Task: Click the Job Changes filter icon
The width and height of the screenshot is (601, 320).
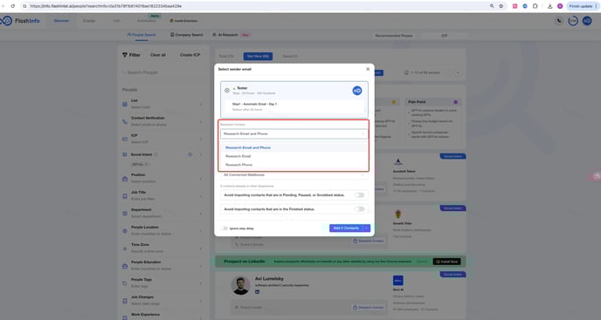Action: click(125, 301)
